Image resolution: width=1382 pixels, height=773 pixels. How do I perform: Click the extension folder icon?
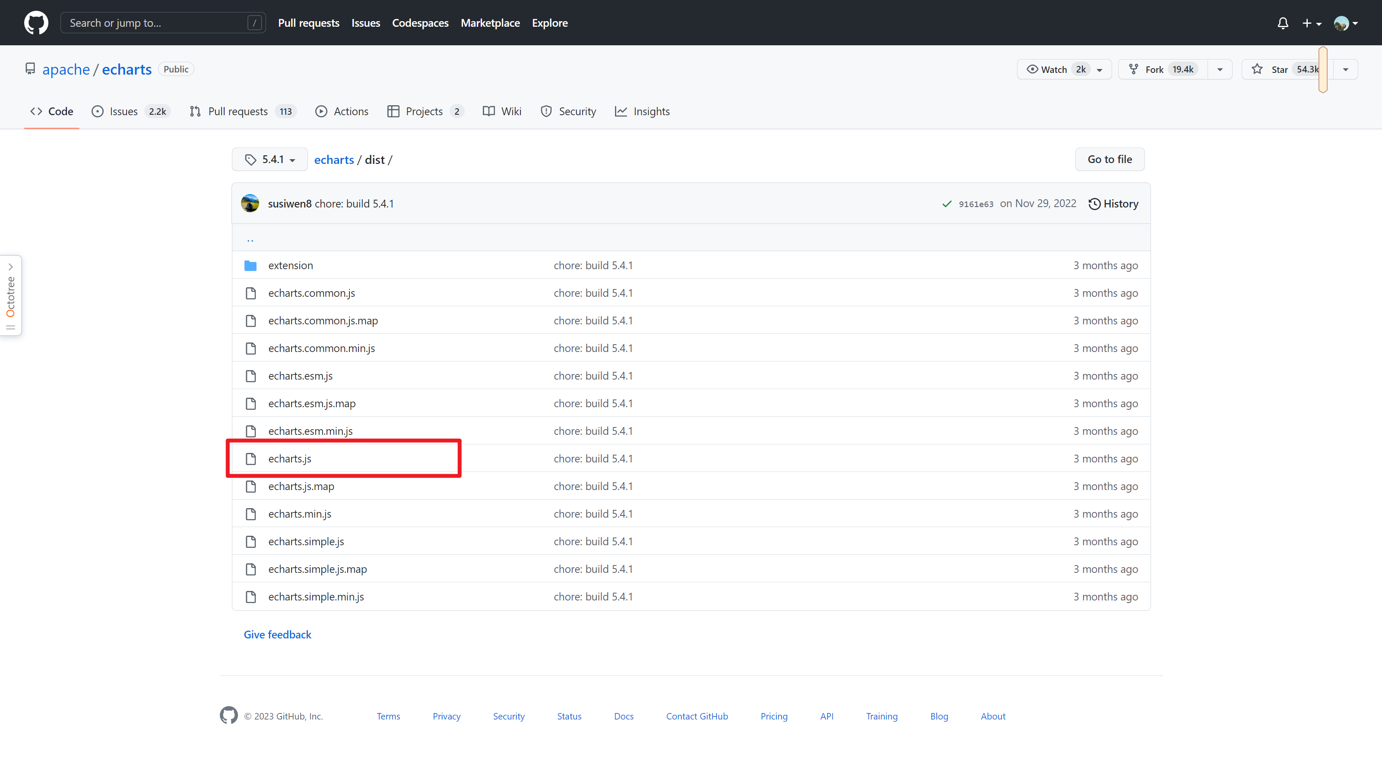[250, 266]
